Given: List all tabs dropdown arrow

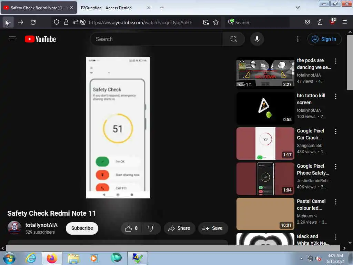Looking at the screenshot, I should (x=297, y=8).
